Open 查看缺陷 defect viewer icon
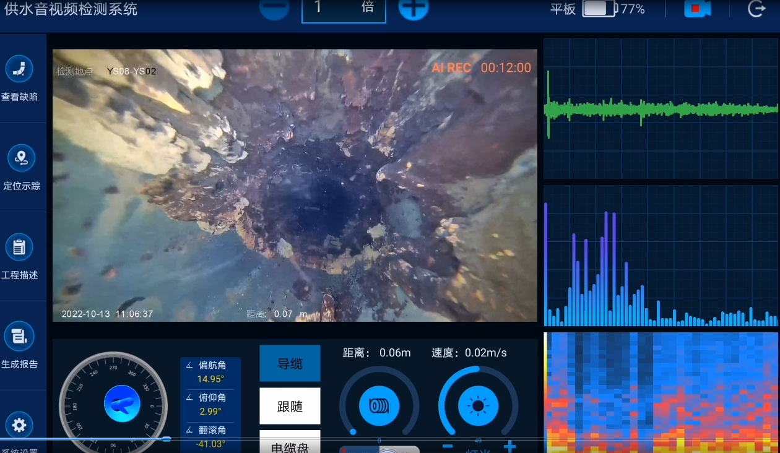 pyautogui.click(x=19, y=69)
